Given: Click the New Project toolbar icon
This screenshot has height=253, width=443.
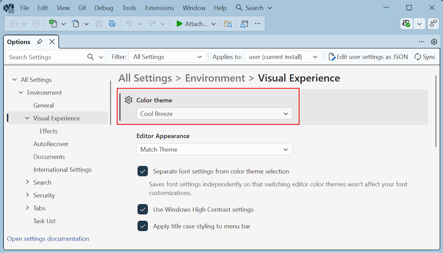Looking at the screenshot, I should (53, 24).
